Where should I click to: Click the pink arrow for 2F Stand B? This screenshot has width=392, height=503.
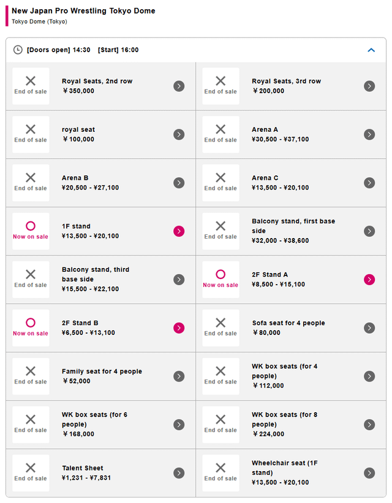(179, 328)
